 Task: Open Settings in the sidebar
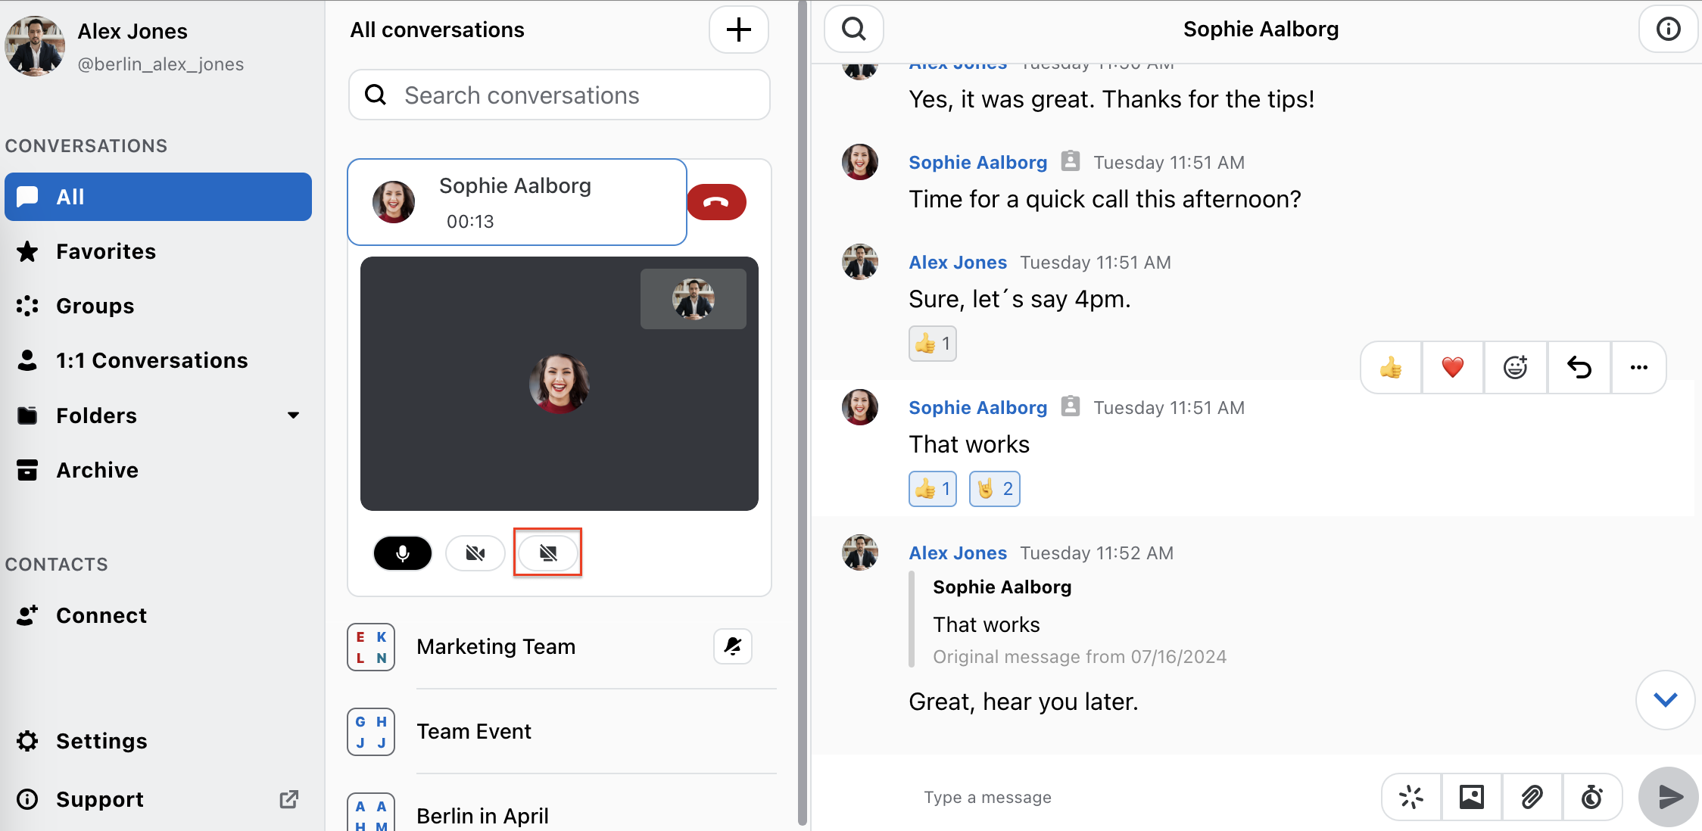158,741
